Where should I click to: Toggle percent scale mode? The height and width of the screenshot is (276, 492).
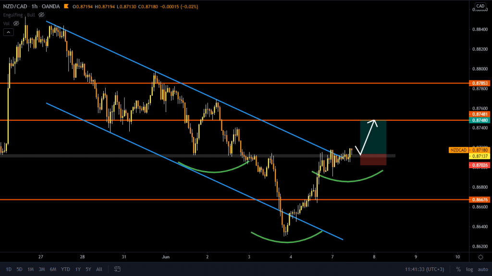point(458,269)
